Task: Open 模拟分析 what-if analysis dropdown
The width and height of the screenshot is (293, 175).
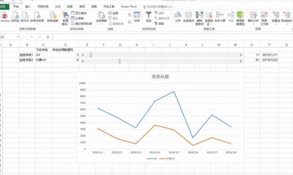Action: (253, 18)
